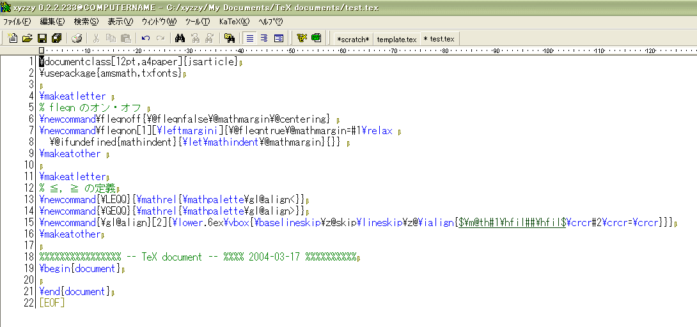Open the KaTeX(K) menu

[234, 21]
